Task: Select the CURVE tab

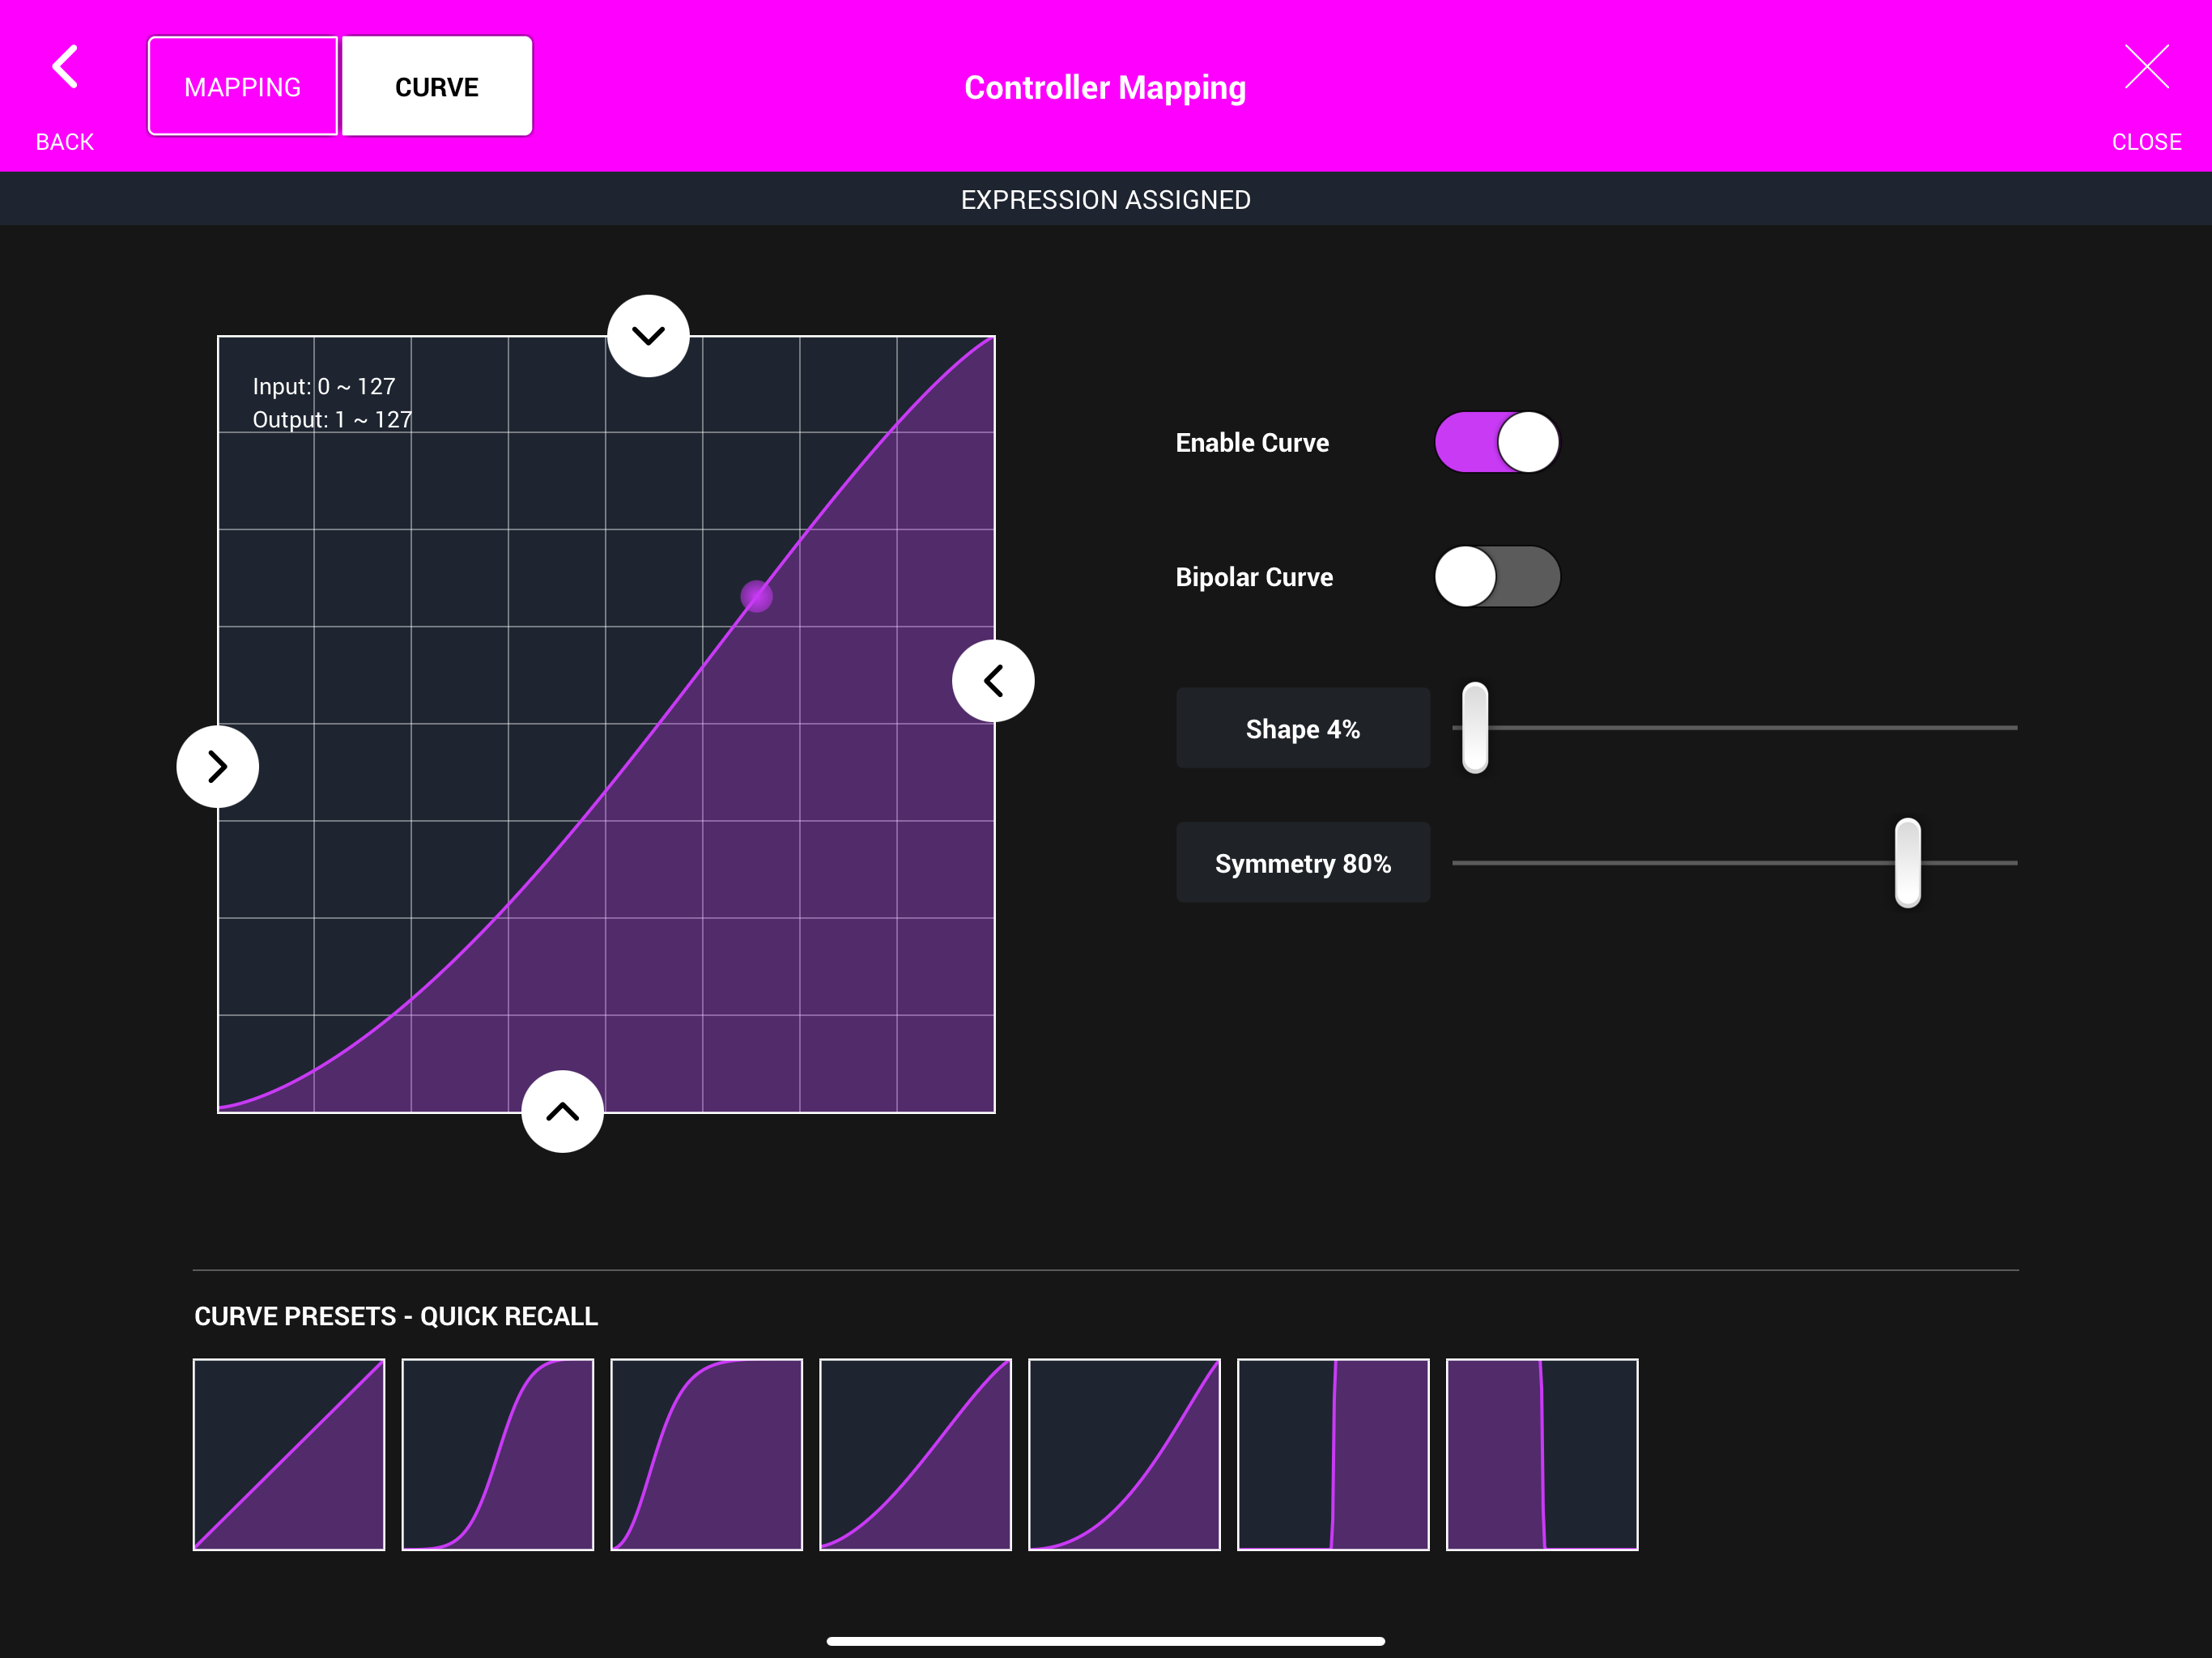Action: [x=437, y=87]
